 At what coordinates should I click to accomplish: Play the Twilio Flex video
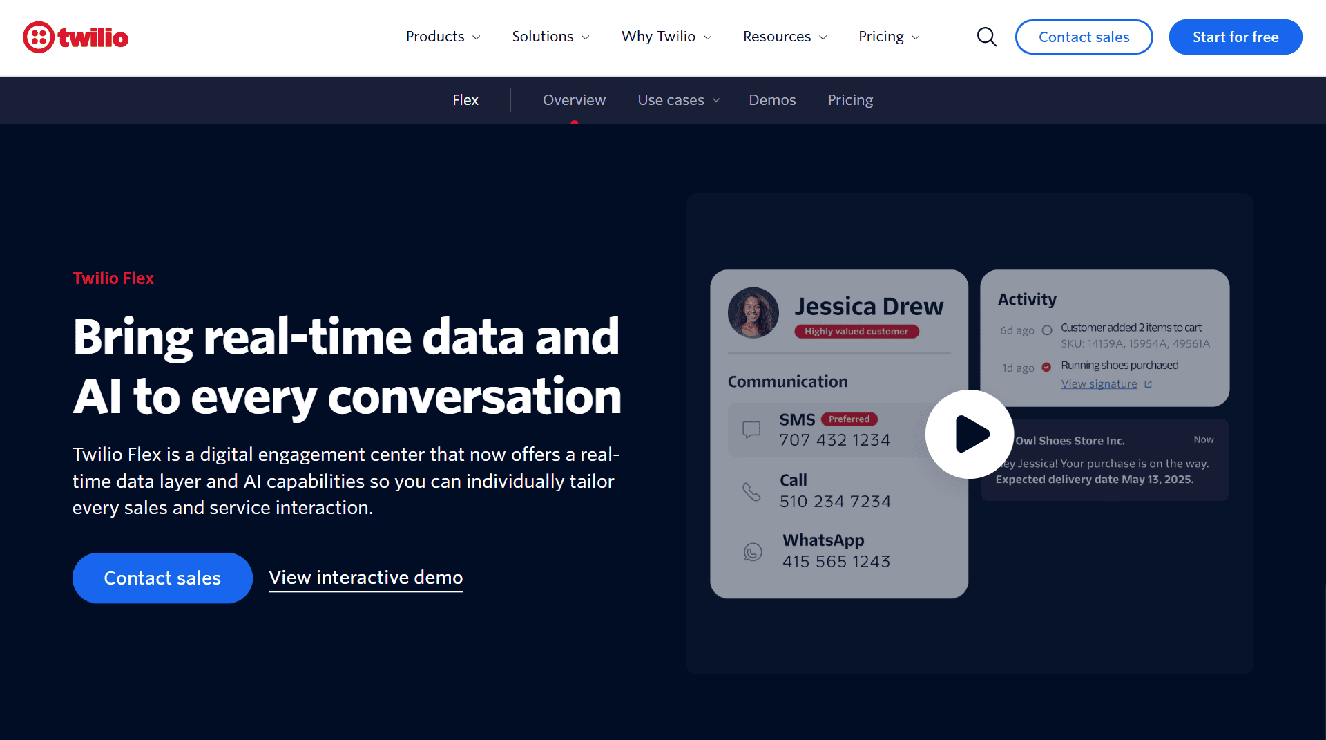969,434
